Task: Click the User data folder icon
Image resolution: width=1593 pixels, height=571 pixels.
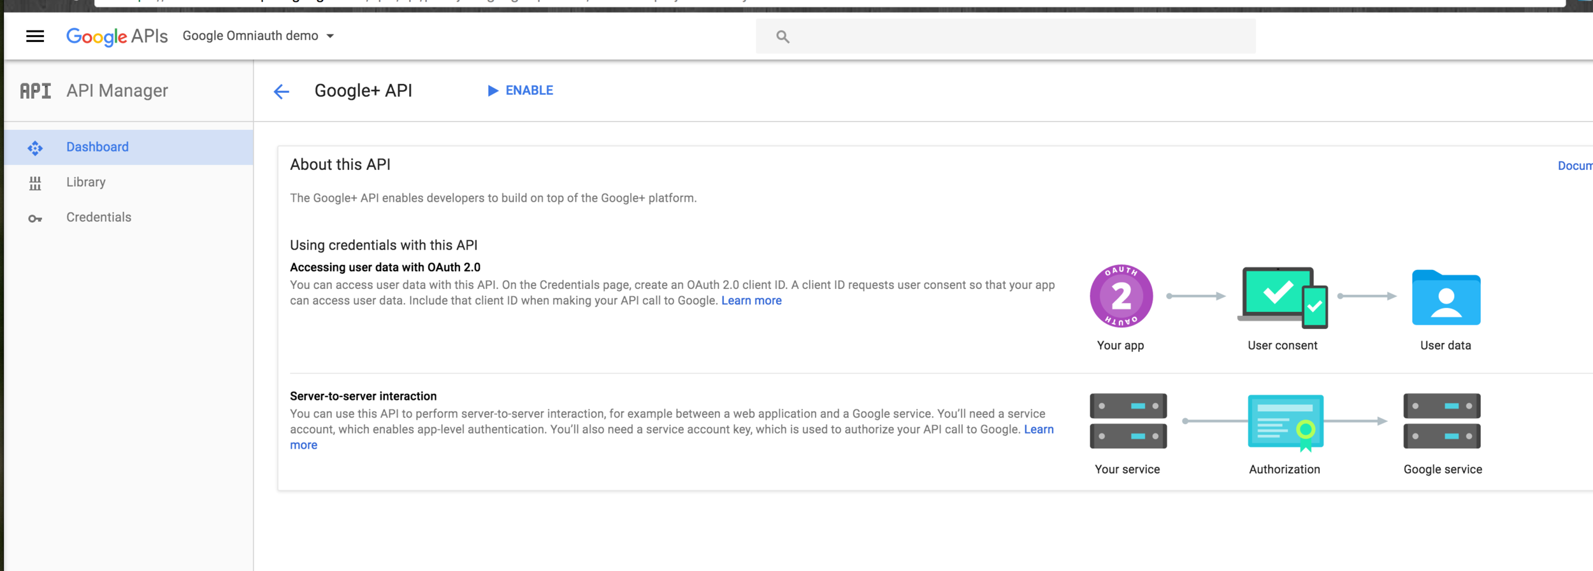Action: pyautogui.click(x=1446, y=297)
